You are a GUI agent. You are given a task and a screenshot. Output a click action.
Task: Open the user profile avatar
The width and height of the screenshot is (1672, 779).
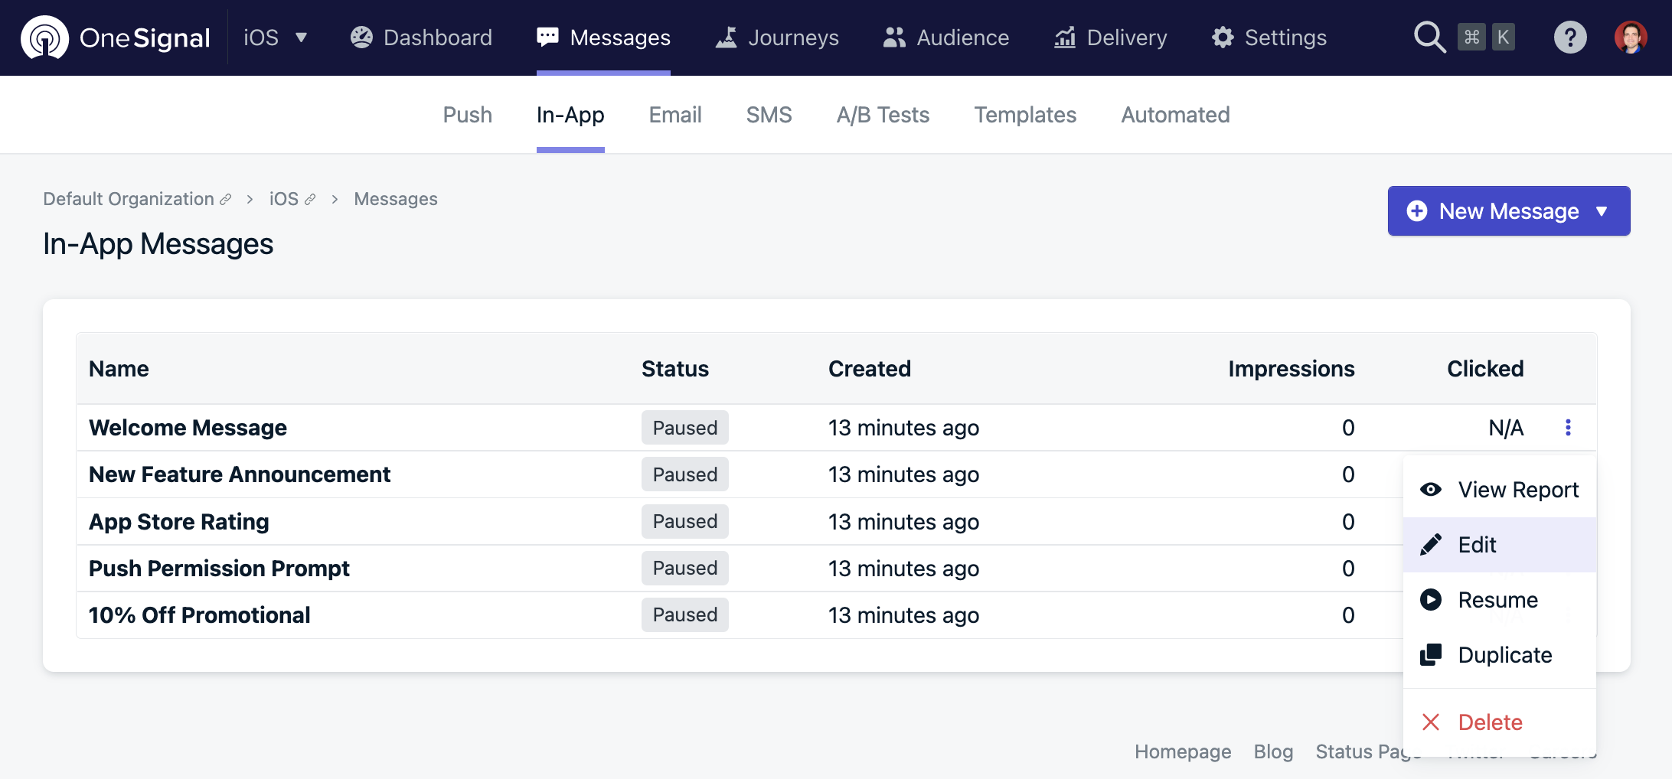[x=1631, y=37]
